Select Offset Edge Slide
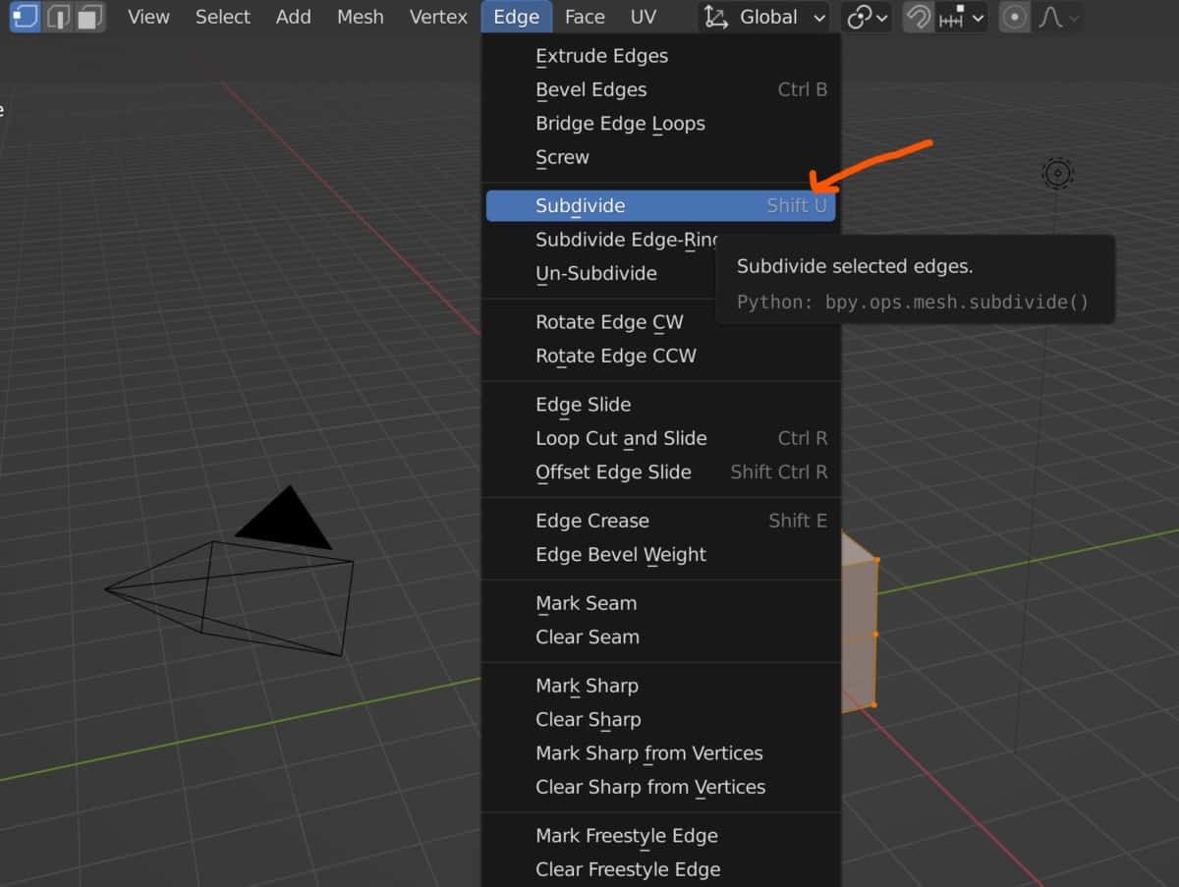This screenshot has width=1179, height=887. (x=660, y=471)
